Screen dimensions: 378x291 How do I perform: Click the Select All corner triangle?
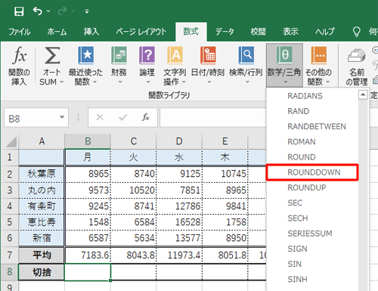[11, 141]
